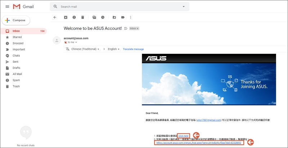Open the Snoozed folder
This screenshot has width=288, height=148.
23,43
